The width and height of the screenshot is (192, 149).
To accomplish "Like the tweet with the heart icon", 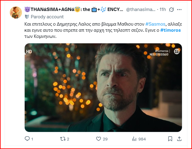I will (98, 139).
